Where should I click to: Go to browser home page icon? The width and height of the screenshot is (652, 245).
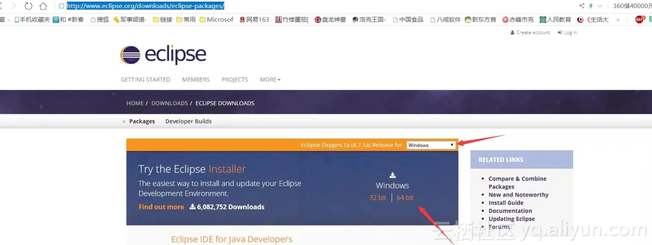click(43, 6)
